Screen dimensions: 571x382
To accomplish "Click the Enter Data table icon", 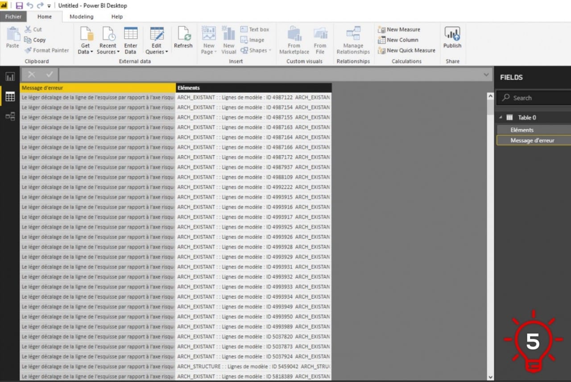I will pyautogui.click(x=131, y=34).
